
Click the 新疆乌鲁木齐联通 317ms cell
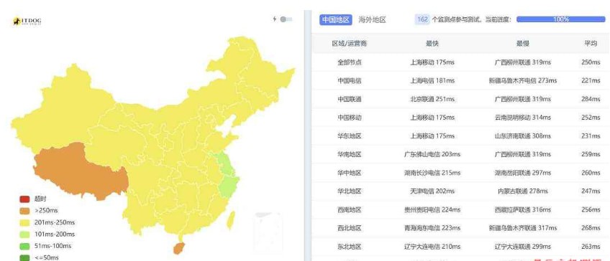tap(522, 228)
